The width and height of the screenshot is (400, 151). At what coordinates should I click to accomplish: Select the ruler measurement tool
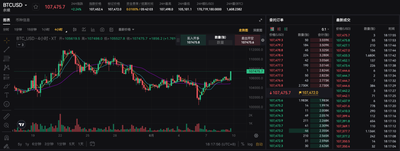pyautogui.click(x=7, y=116)
